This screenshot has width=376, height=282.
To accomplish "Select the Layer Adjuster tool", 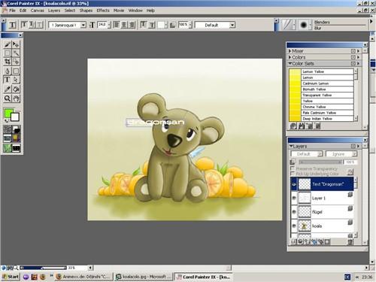I will (x=16, y=44).
